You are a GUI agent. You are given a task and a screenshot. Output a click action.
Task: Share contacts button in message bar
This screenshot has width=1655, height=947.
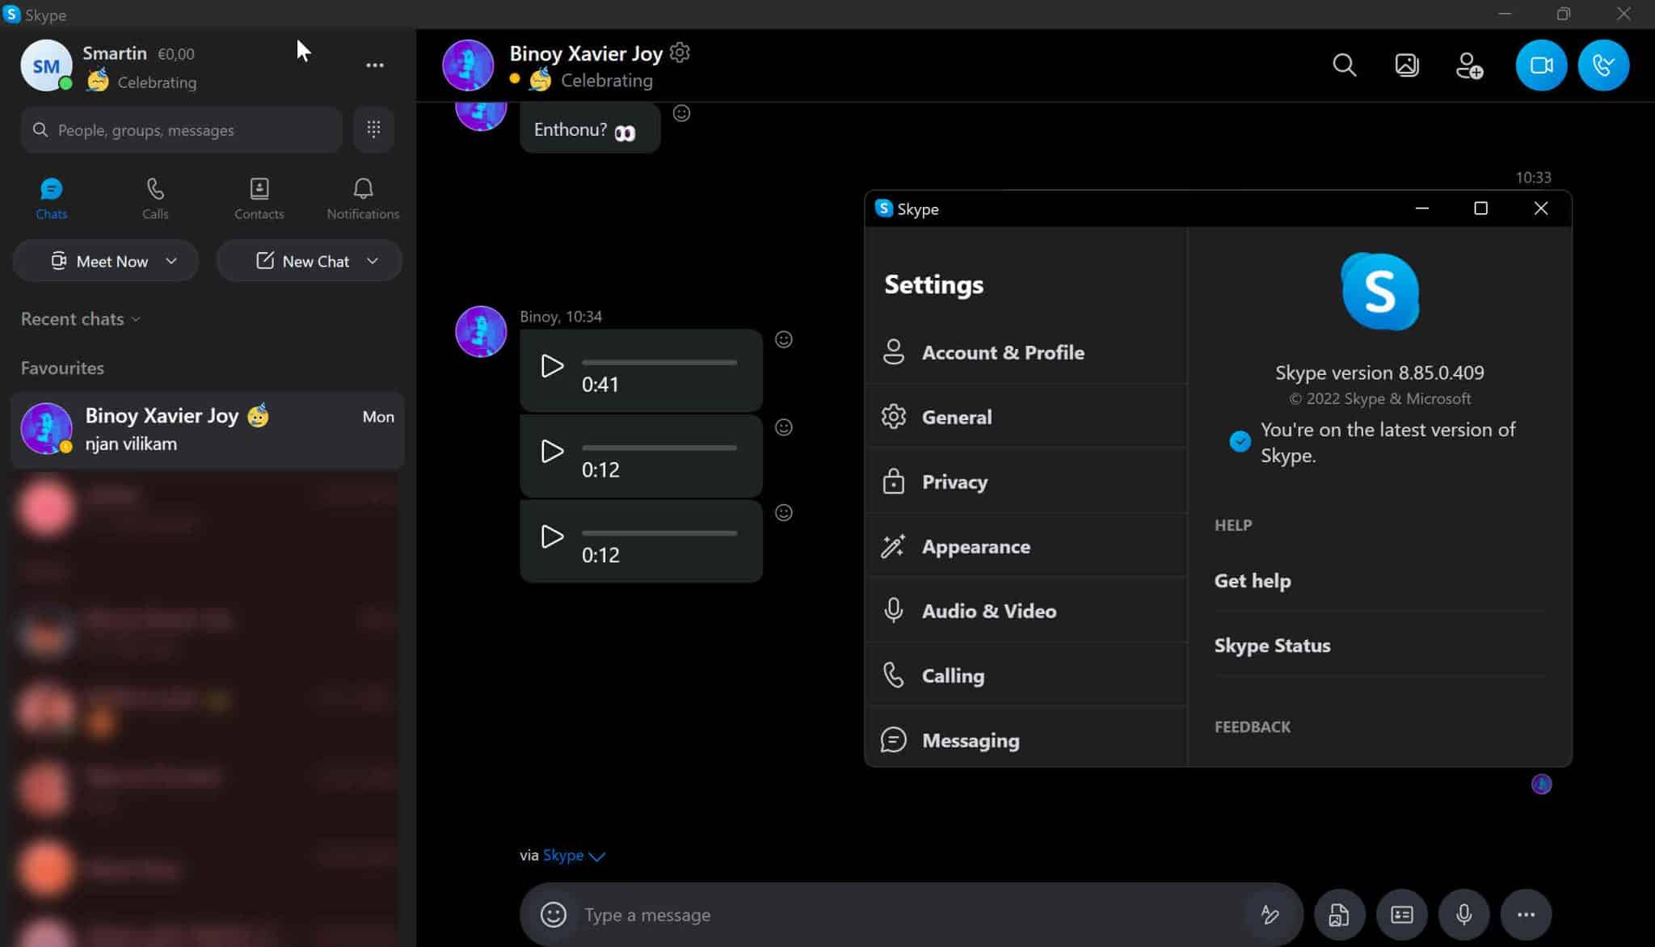click(1402, 915)
